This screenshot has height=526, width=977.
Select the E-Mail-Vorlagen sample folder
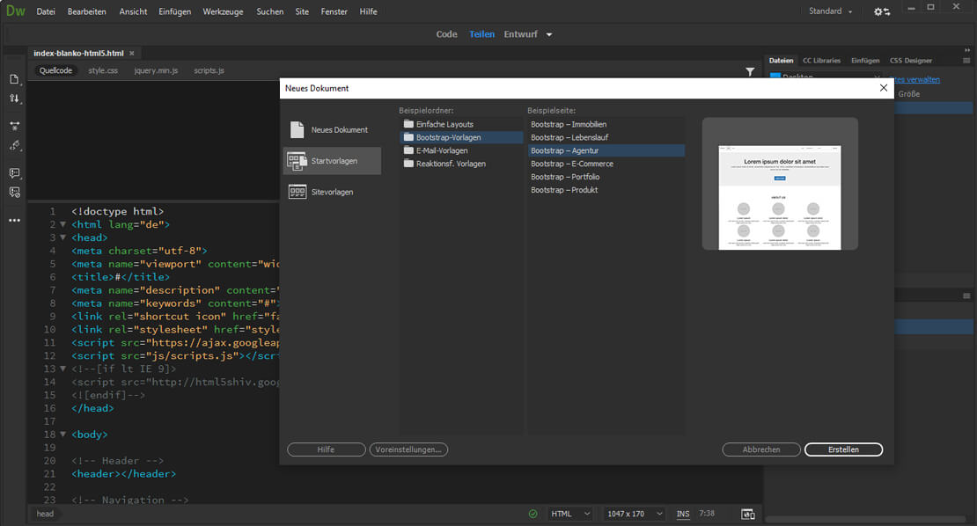click(x=444, y=150)
